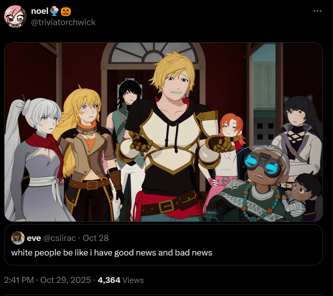Image resolution: width=333 pixels, height=296 pixels.
Task: Click the 4,364 Views counter
Action: pos(121,280)
